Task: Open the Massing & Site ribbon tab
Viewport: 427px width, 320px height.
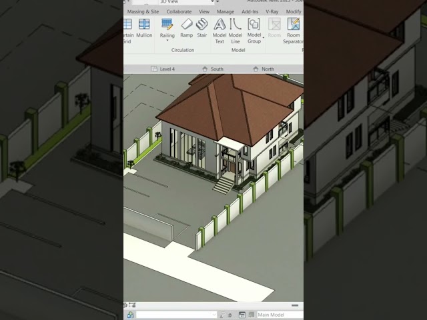Action: point(143,12)
